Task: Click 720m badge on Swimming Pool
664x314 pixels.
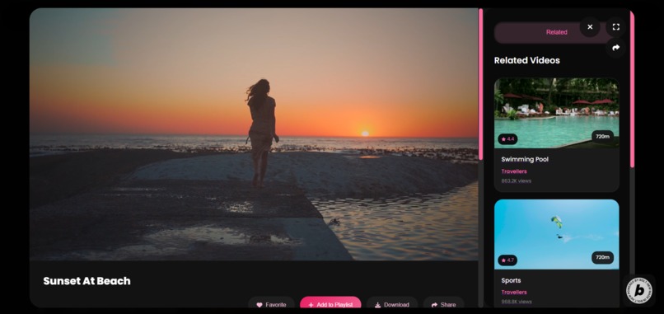Action: 602,136
